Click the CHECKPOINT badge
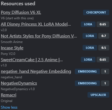This screenshot has width=112, height=110. (x=96, y=12)
